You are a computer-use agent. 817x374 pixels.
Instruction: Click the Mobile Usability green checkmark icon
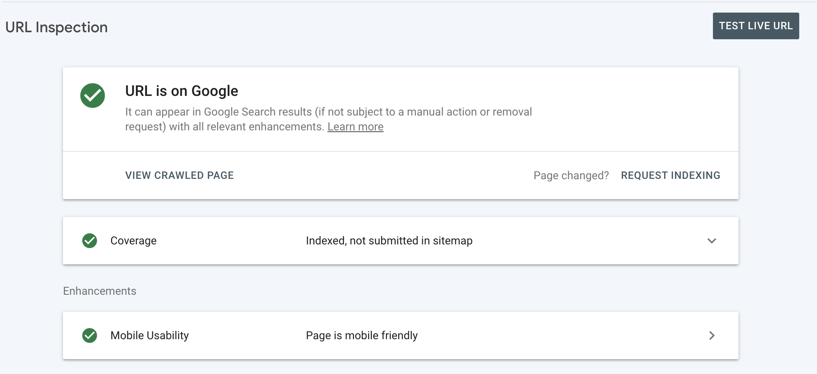[90, 335]
